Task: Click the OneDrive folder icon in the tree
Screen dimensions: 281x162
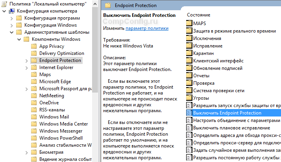Action: 34,103
